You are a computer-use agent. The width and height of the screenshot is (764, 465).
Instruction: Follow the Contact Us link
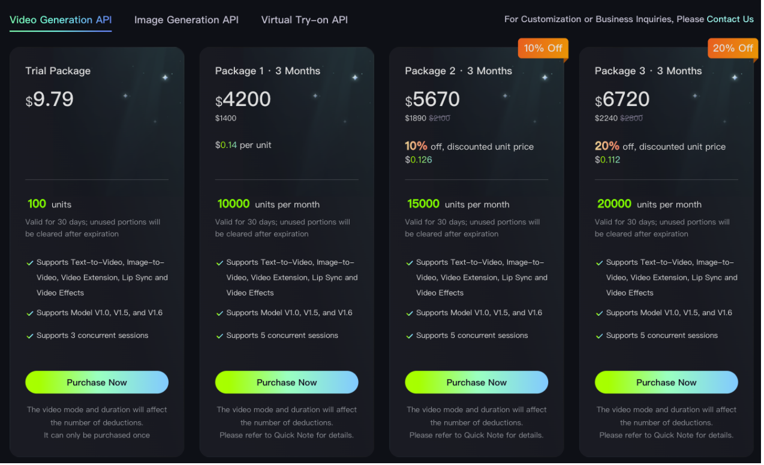coord(730,19)
